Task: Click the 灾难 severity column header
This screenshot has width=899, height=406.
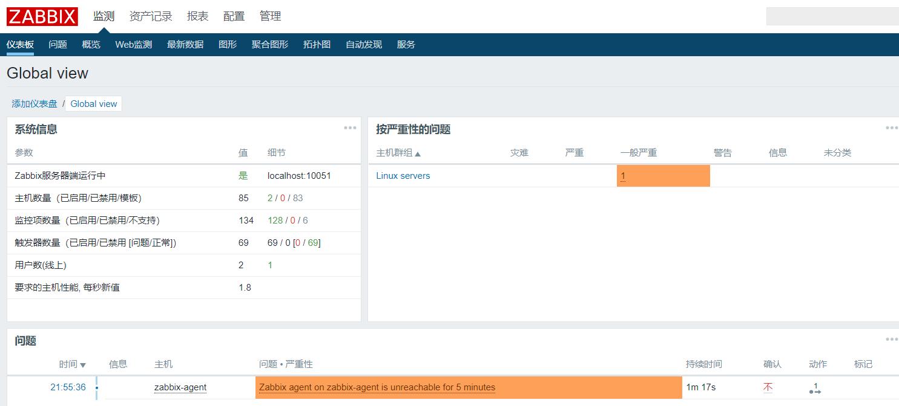Action: [x=519, y=153]
